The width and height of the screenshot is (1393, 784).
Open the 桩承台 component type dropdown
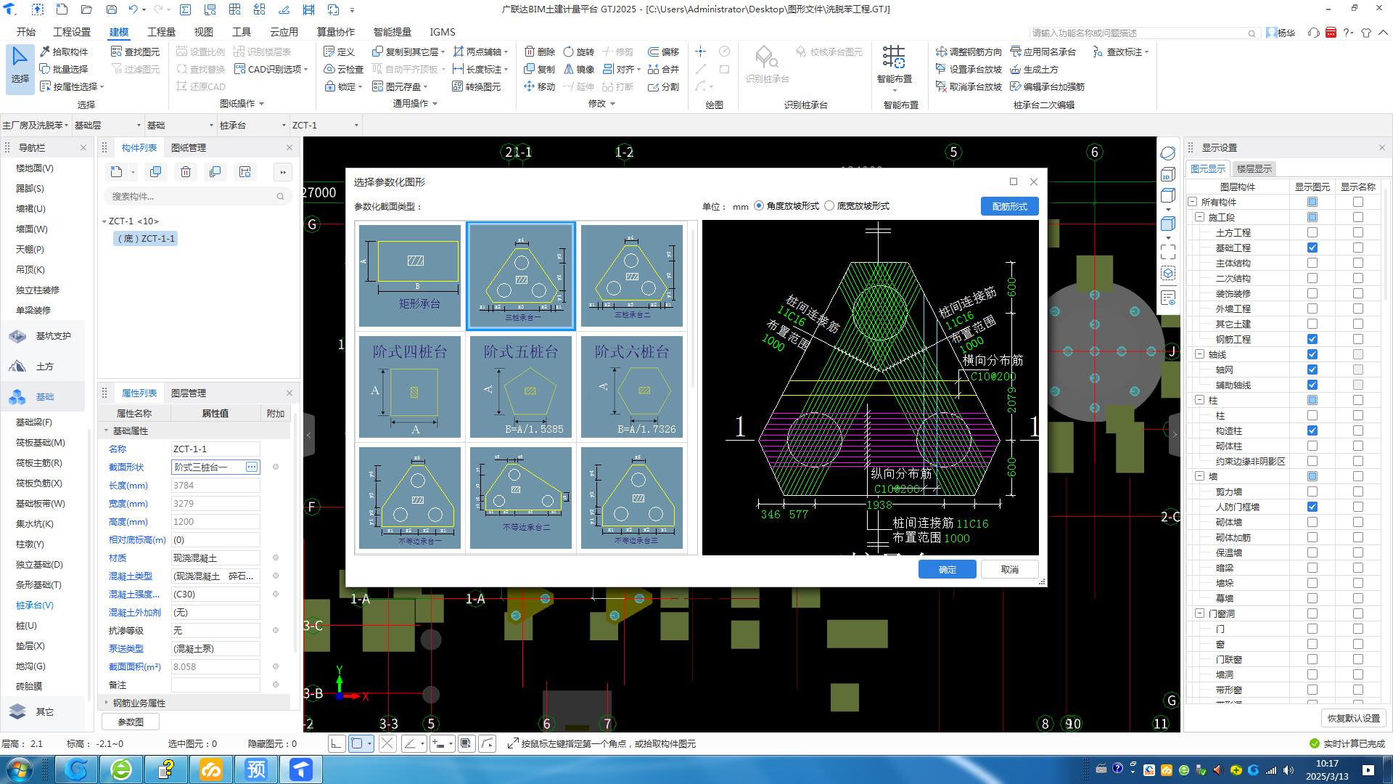point(252,125)
